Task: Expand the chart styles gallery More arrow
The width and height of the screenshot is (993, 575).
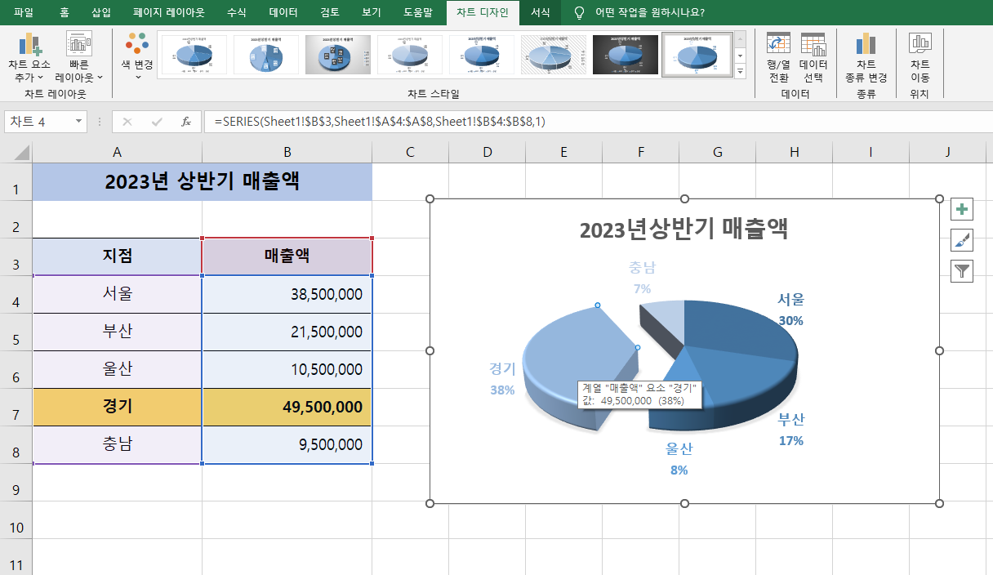Action: pos(741,71)
